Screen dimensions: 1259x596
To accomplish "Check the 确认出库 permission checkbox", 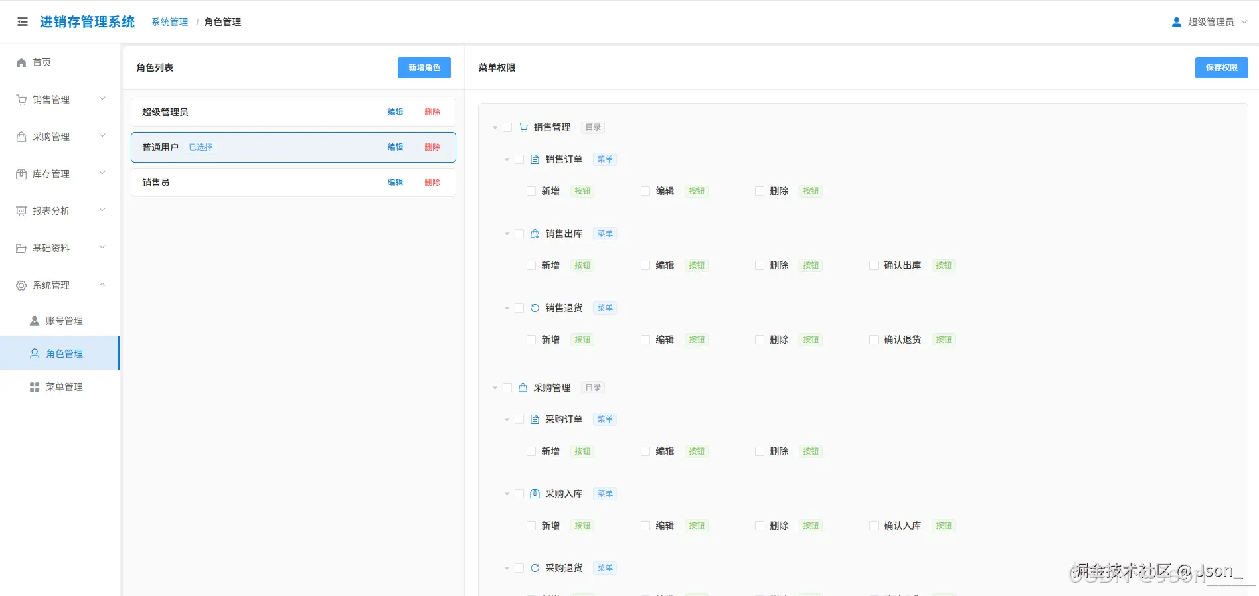I will (x=874, y=265).
